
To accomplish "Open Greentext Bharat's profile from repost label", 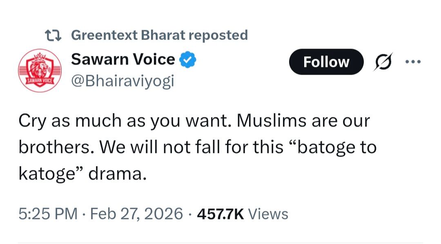I will [x=128, y=35].
